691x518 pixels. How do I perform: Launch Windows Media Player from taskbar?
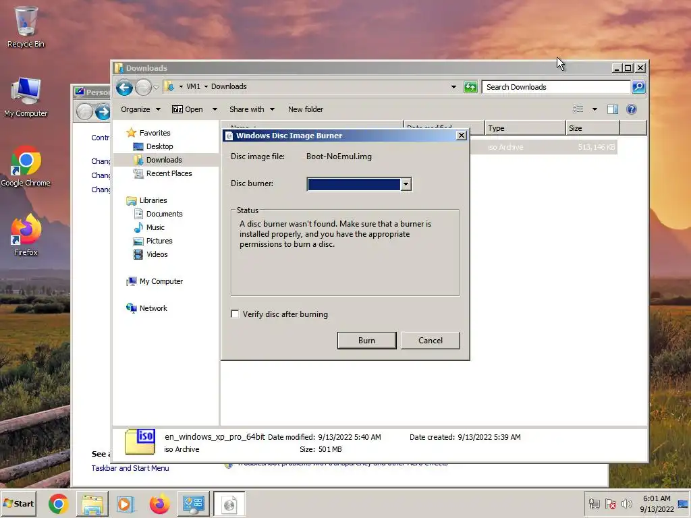(x=125, y=504)
